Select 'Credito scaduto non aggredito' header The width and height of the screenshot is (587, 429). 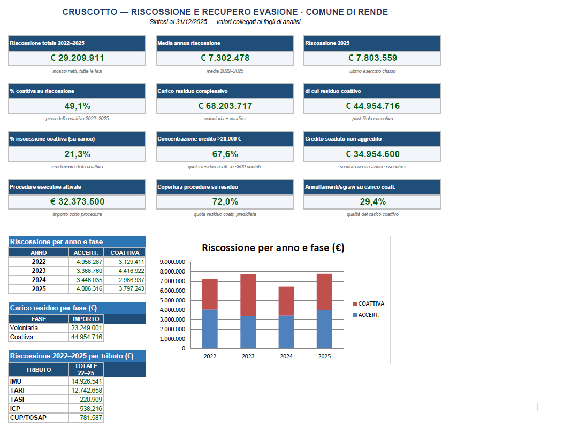[372, 139]
